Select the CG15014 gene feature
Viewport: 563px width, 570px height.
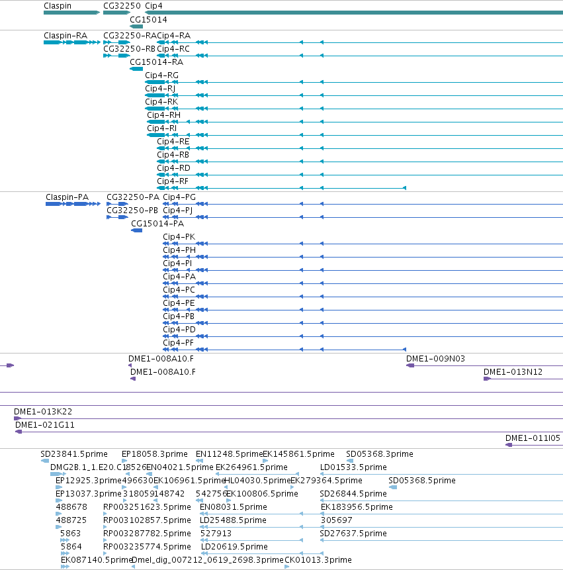[136, 26]
